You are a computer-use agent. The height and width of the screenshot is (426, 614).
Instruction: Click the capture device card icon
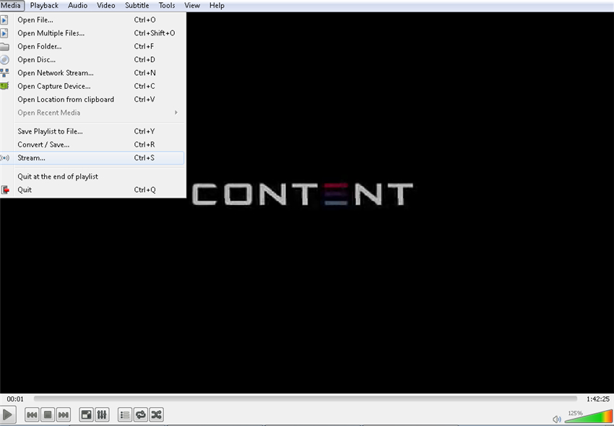coord(4,86)
